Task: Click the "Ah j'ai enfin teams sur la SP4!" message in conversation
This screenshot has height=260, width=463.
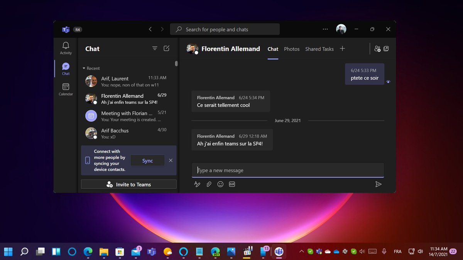Action: pos(232,140)
